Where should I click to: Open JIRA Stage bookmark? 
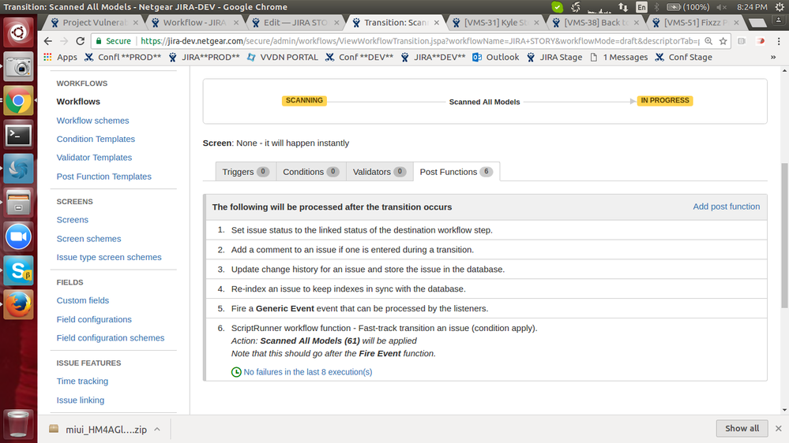point(554,58)
